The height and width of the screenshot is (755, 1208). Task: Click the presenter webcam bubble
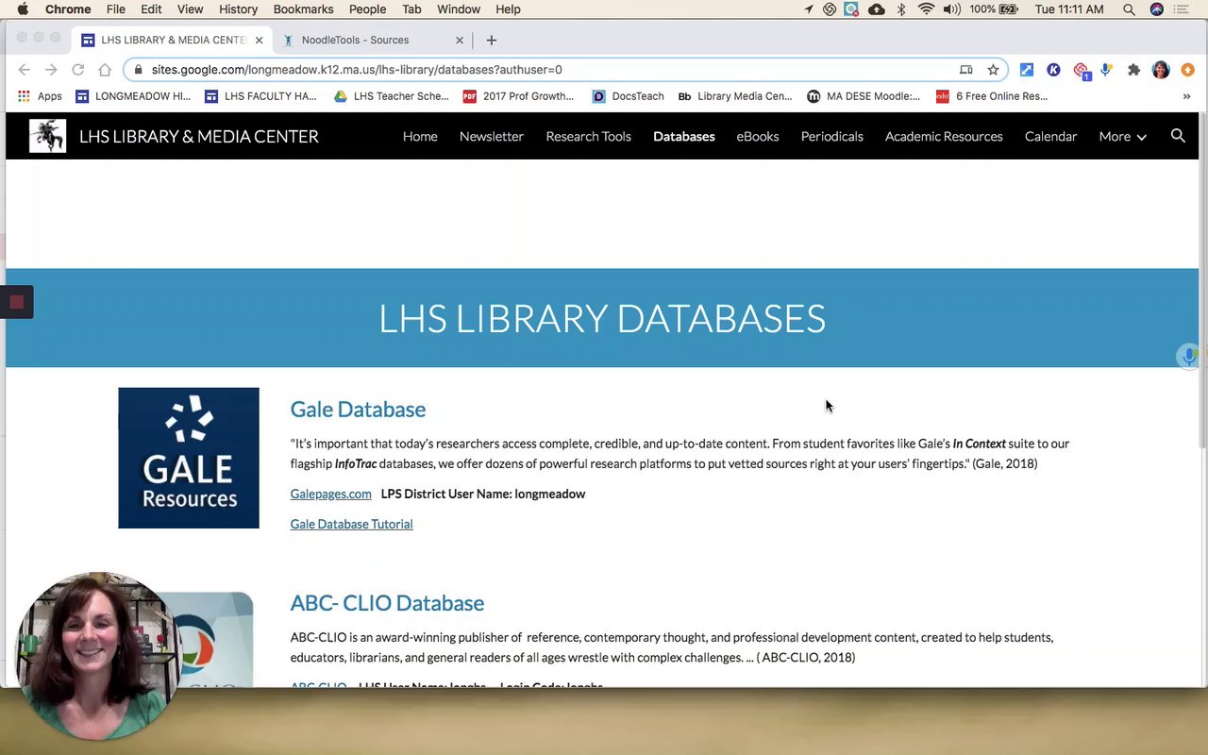pos(97,655)
